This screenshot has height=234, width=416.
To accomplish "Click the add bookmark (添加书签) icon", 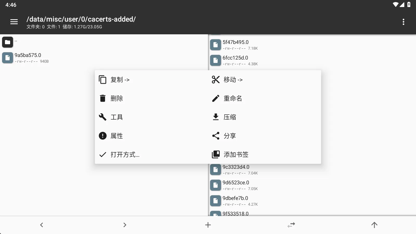I will coord(216,154).
